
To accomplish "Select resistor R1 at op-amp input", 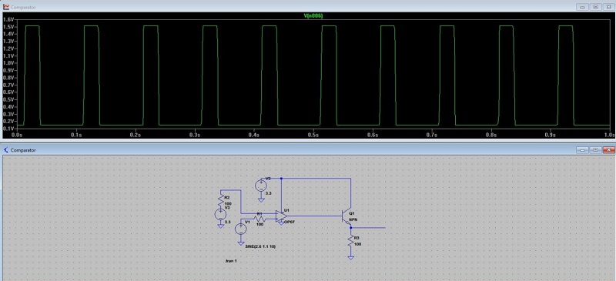I will pos(259,219).
